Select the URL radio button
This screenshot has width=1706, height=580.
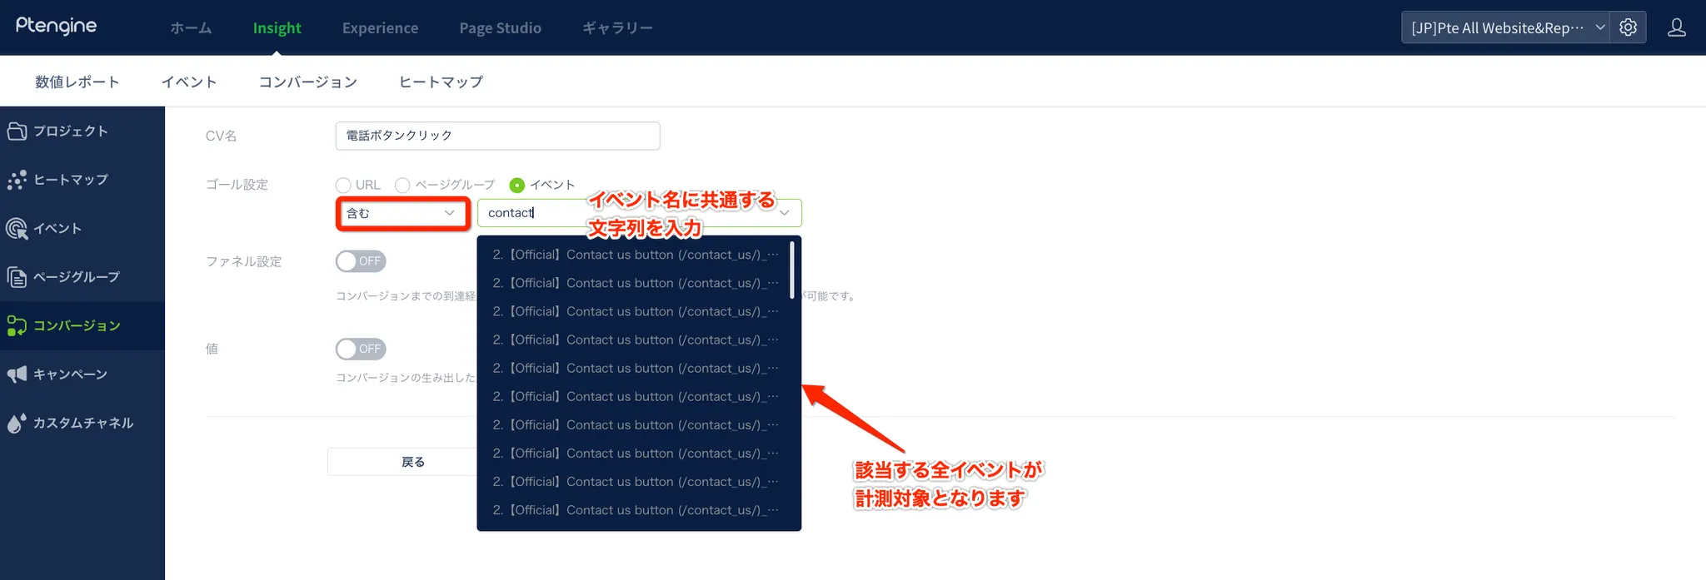point(343,185)
